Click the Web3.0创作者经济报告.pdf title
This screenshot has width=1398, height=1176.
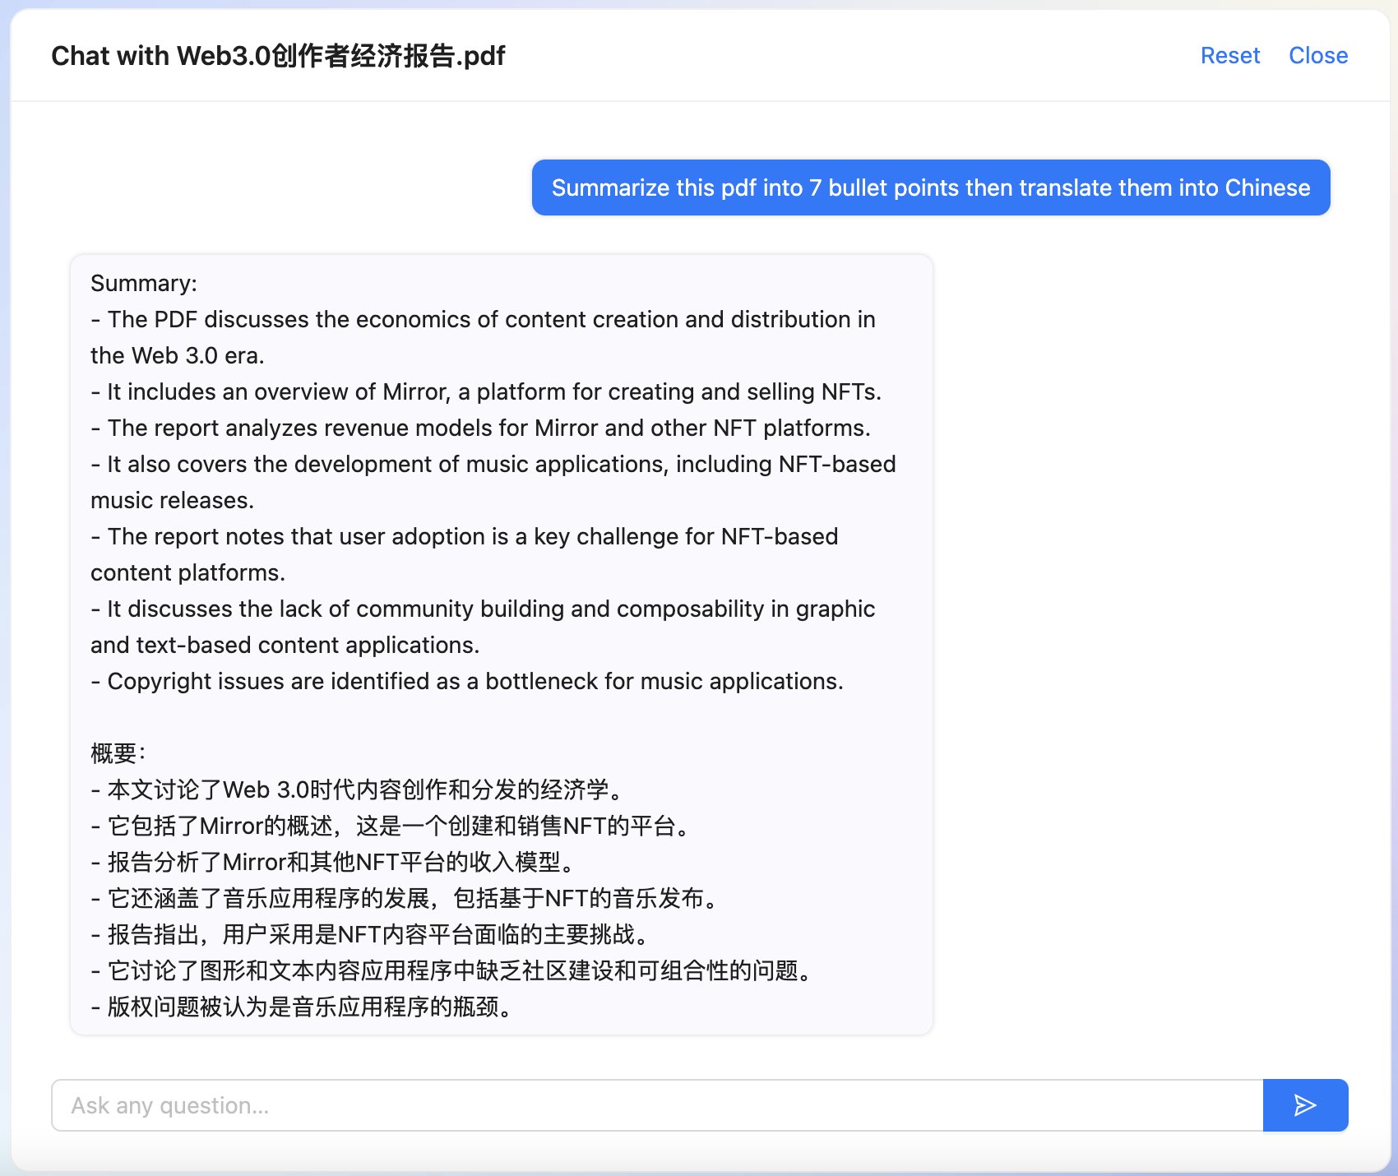pyautogui.click(x=278, y=56)
